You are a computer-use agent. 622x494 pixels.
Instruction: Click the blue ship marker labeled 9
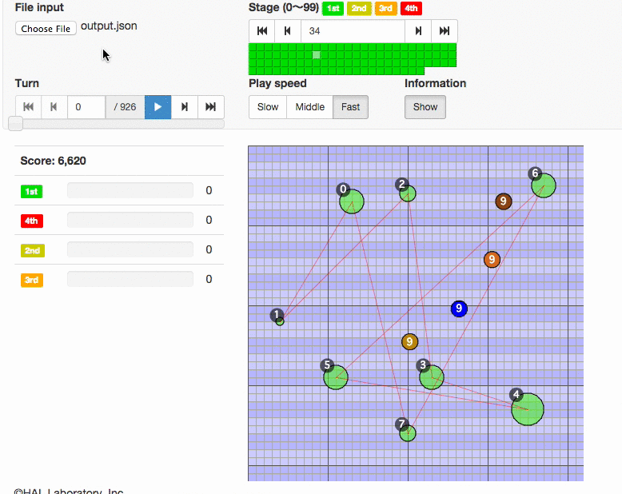(x=459, y=309)
